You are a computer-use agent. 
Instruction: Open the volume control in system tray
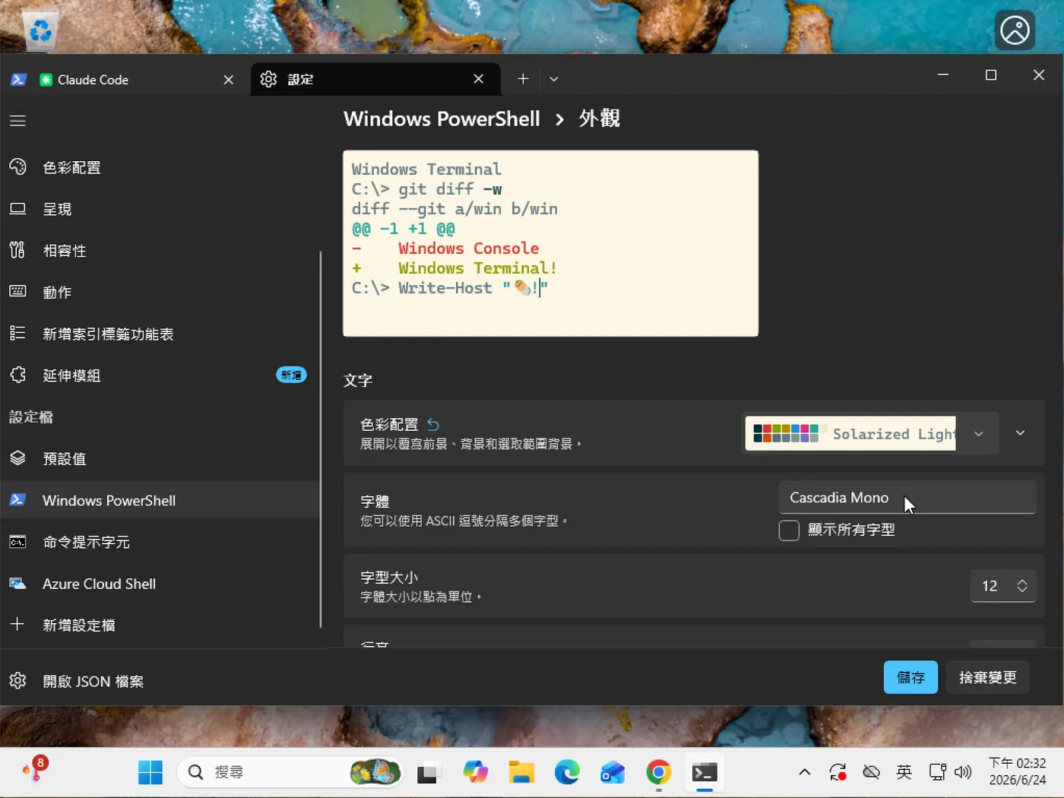[x=963, y=772]
